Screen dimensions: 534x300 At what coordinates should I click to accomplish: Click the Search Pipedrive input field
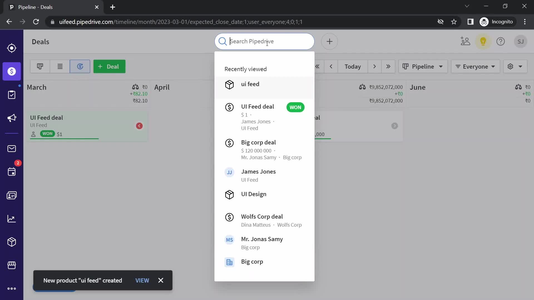pos(264,41)
